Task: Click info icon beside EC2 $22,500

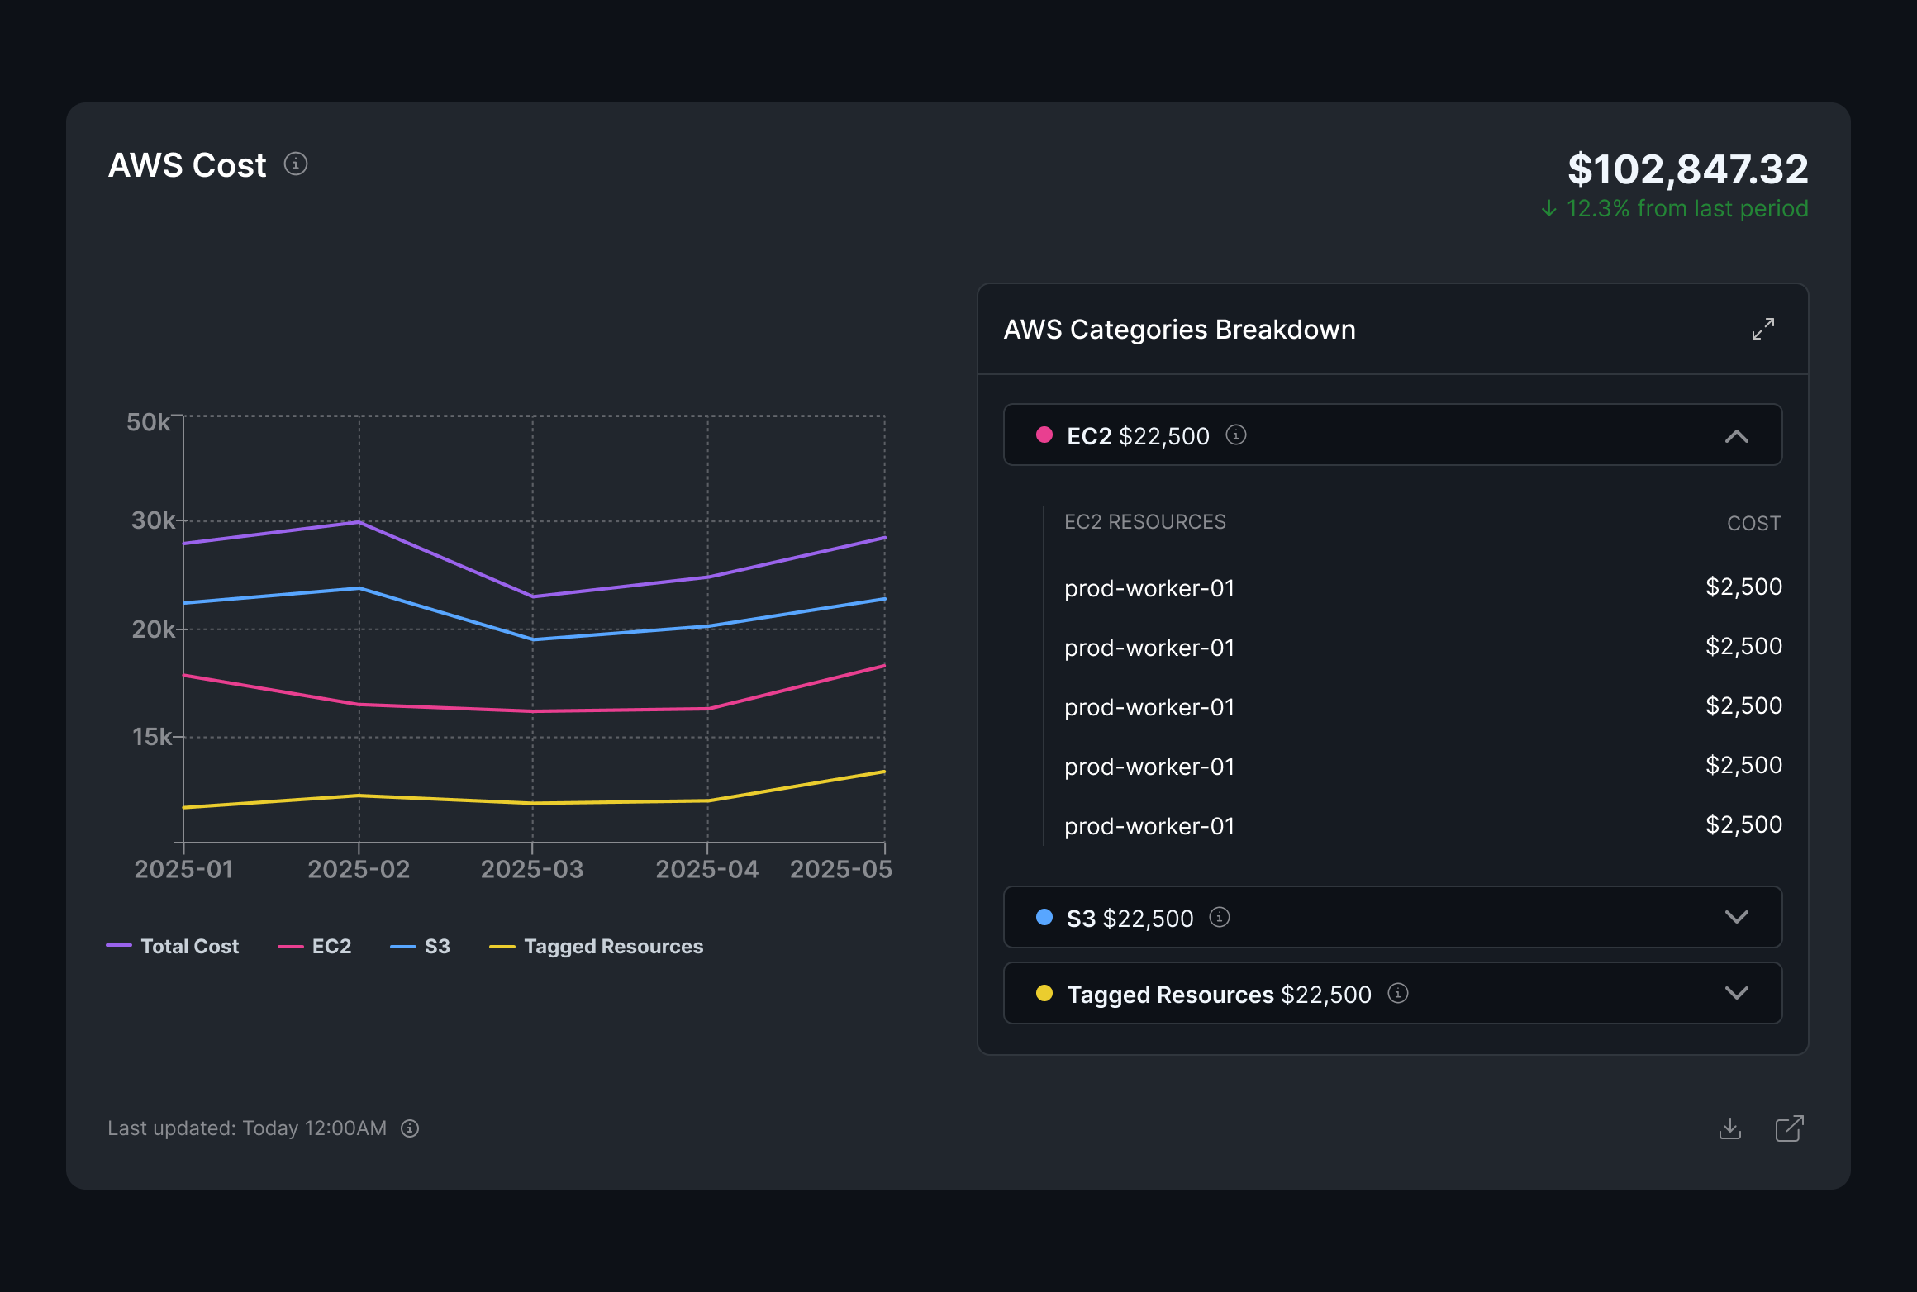Action: 1235,435
